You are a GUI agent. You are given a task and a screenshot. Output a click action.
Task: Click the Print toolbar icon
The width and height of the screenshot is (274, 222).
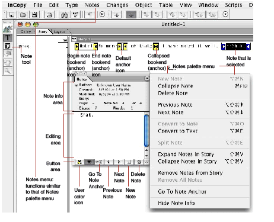49,15
